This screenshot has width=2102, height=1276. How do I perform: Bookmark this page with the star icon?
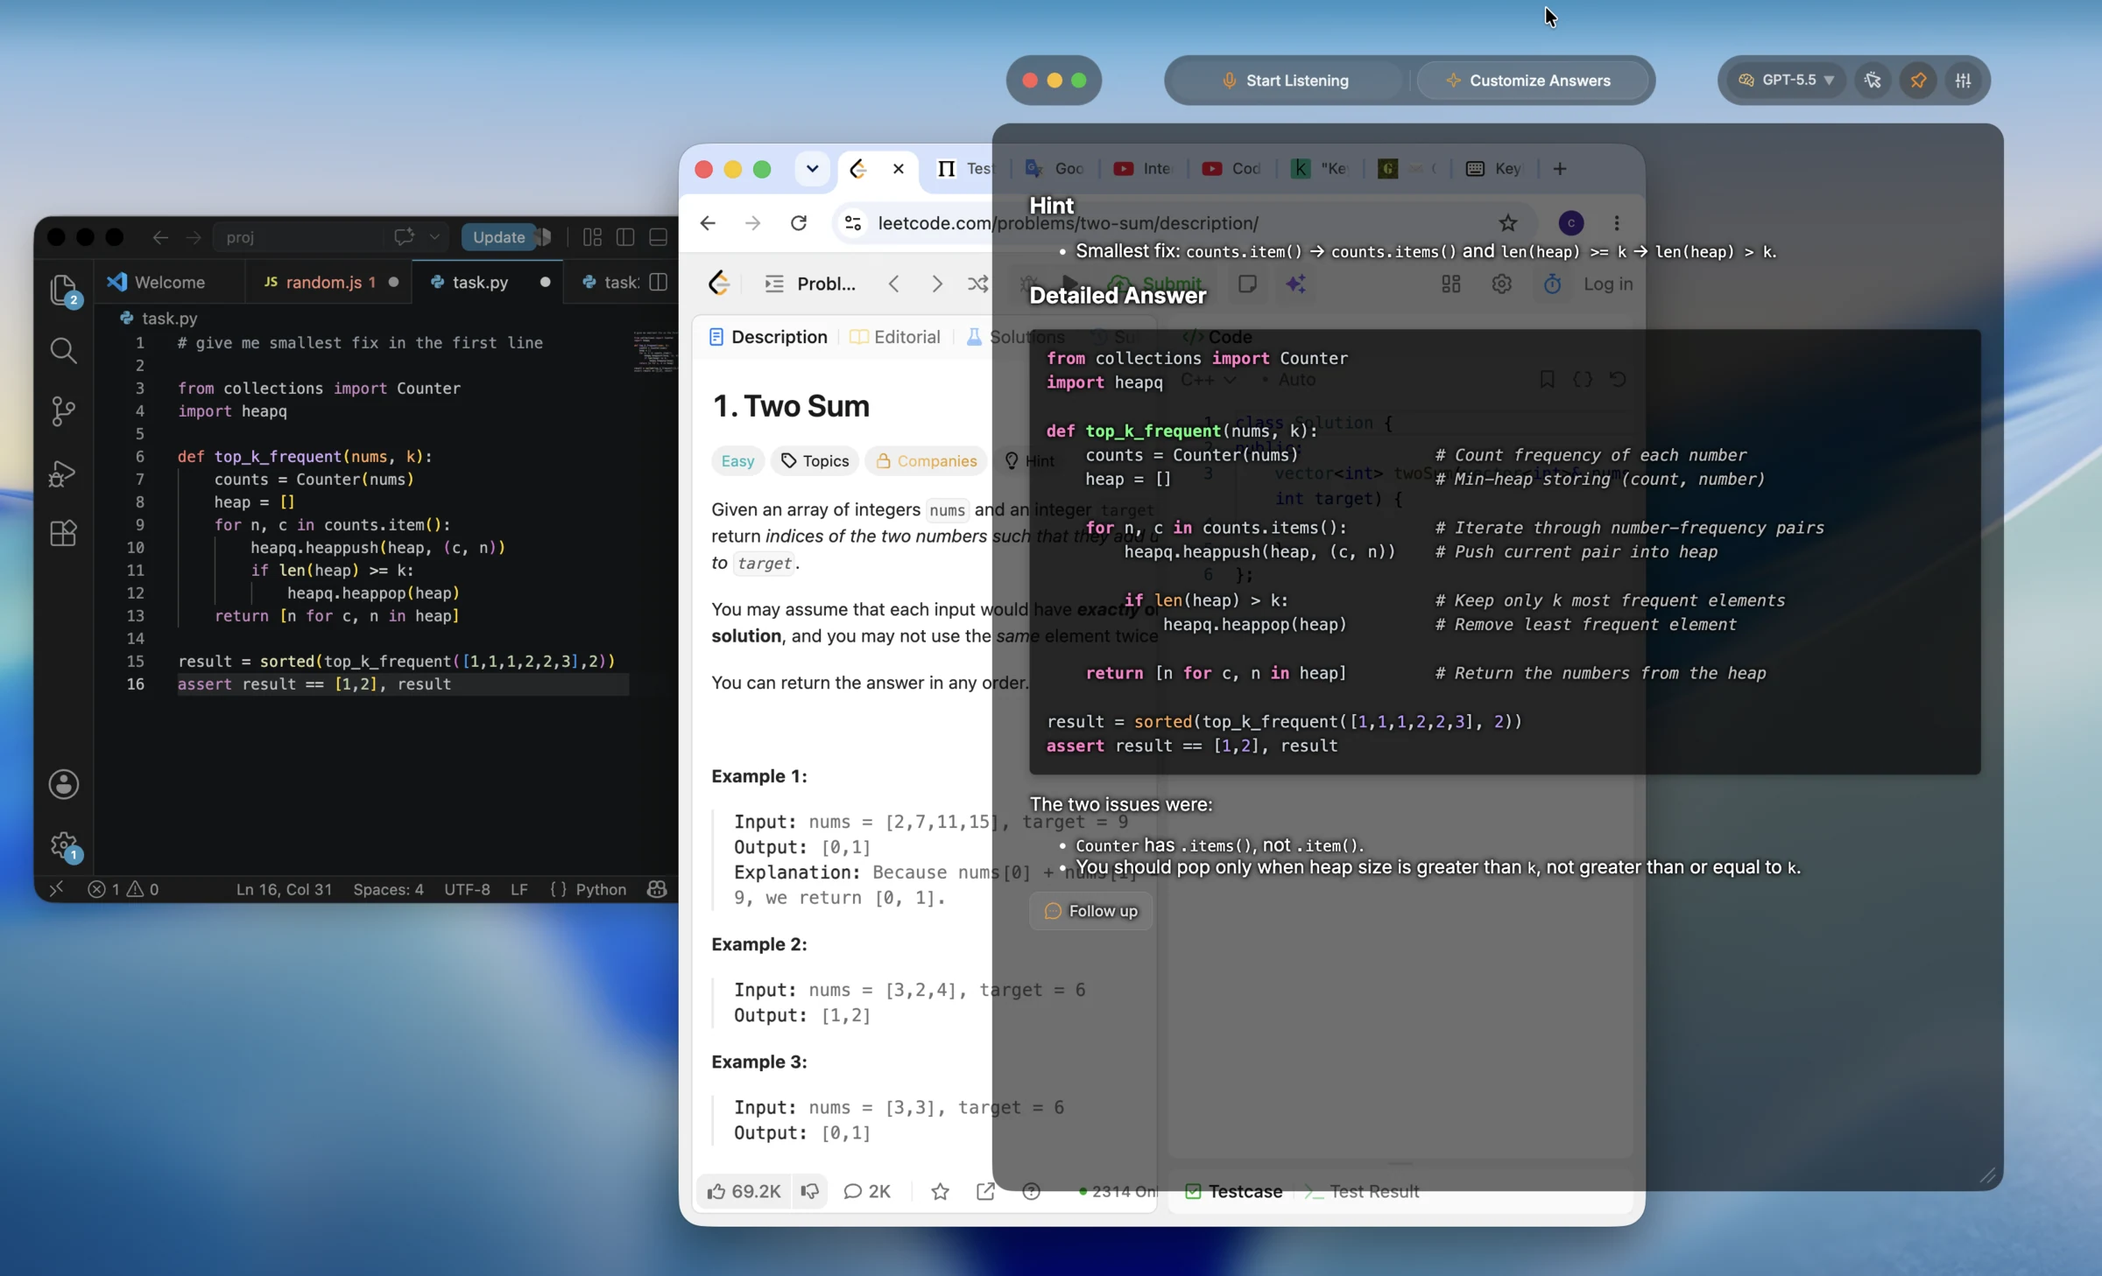[x=1507, y=223]
